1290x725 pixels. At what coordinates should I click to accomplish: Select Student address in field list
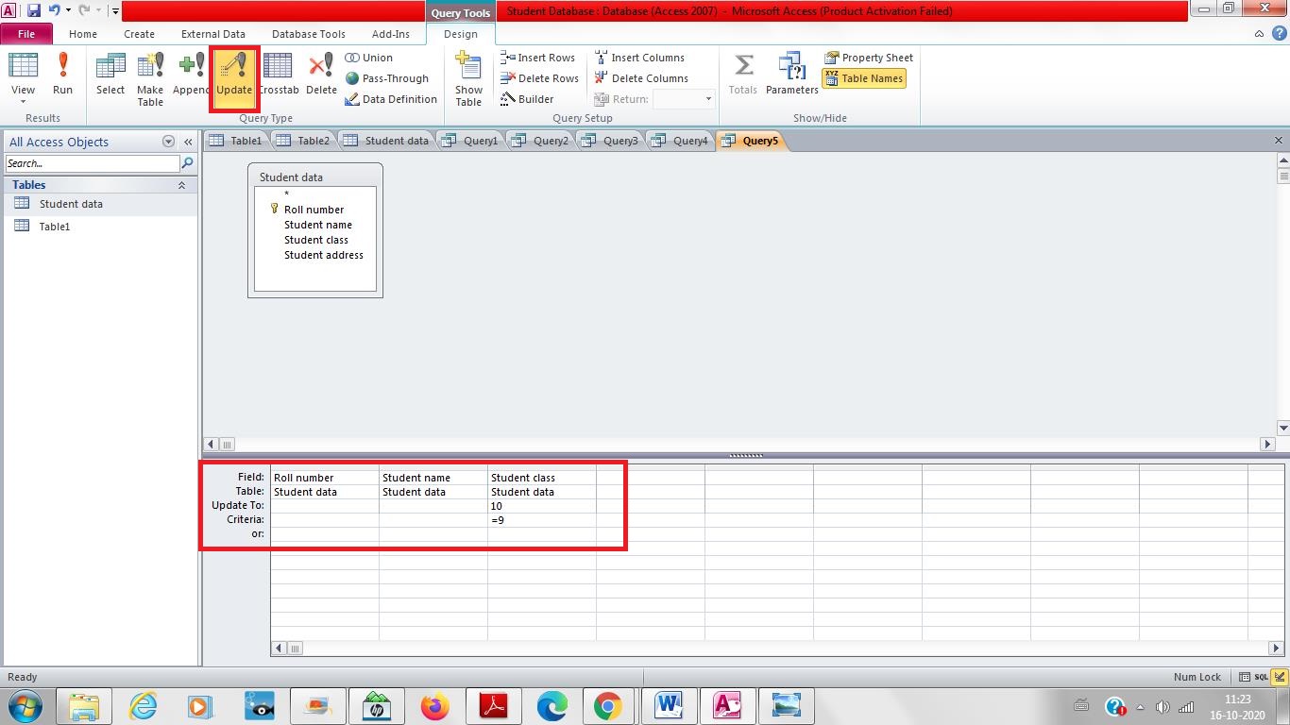[x=324, y=255]
